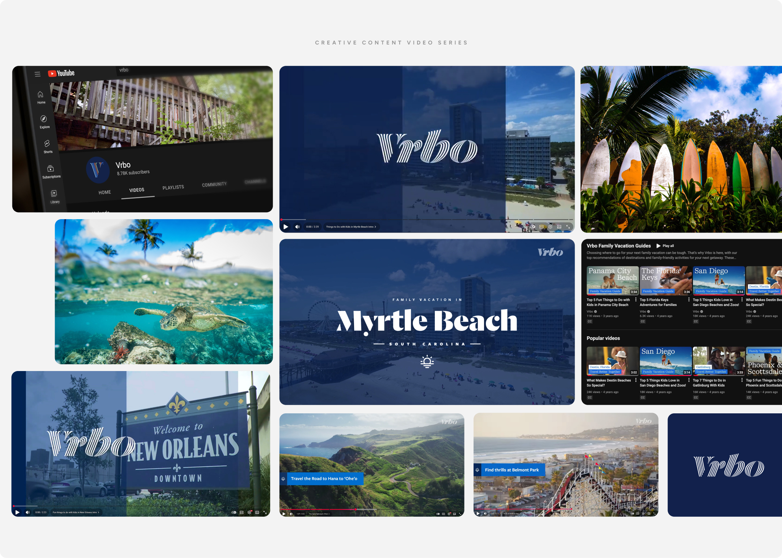Image resolution: width=782 pixels, height=558 pixels.
Task: Open options menu for Panama City Beach video
Action: point(636,300)
